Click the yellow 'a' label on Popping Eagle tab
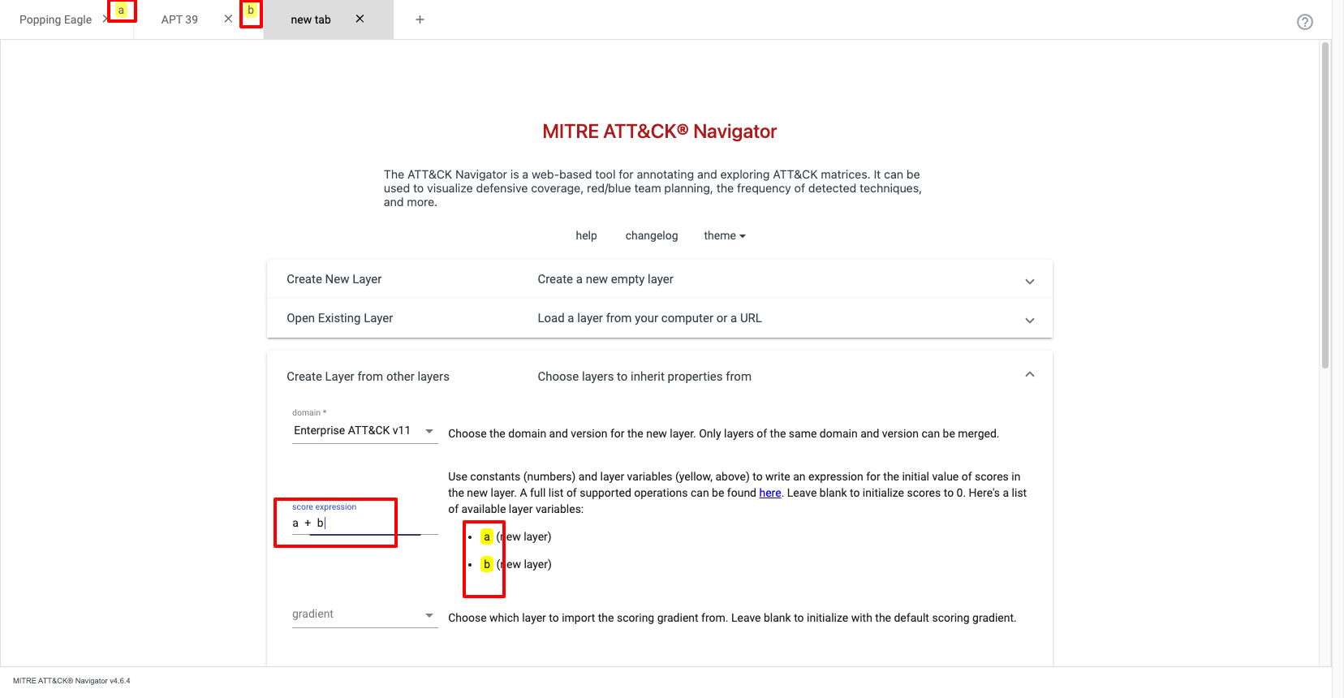Viewport: 1344px width, 698px height. pos(121,11)
